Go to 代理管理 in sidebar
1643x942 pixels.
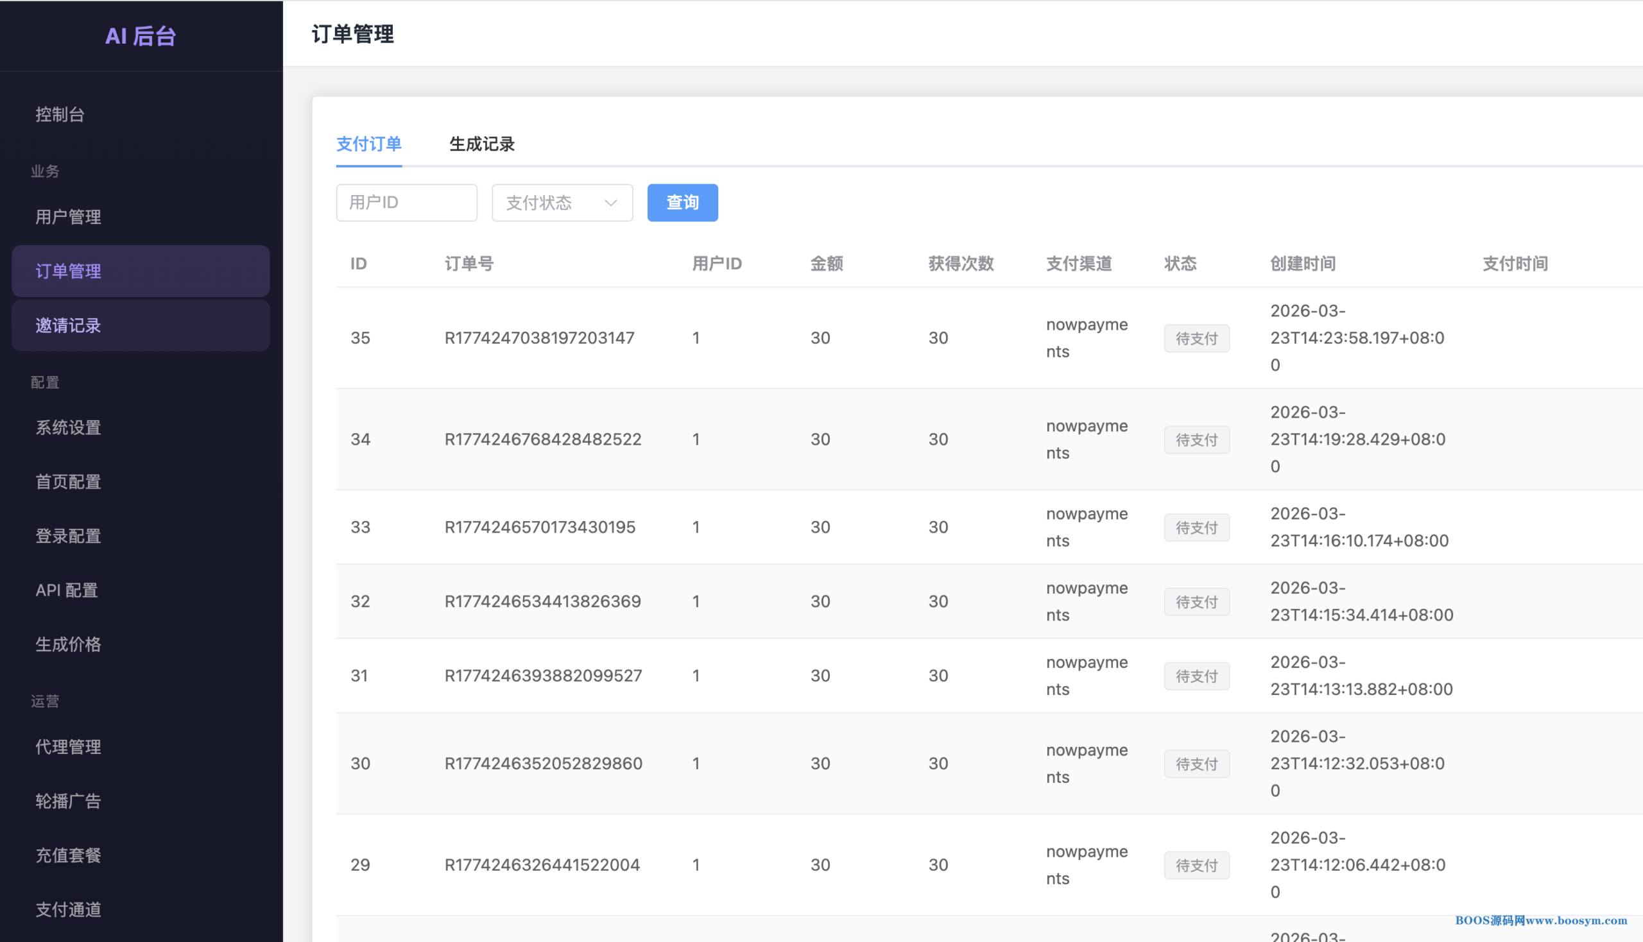tap(68, 747)
